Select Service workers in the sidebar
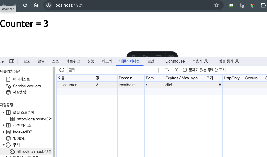This screenshot has width=267, height=157. (x=27, y=86)
